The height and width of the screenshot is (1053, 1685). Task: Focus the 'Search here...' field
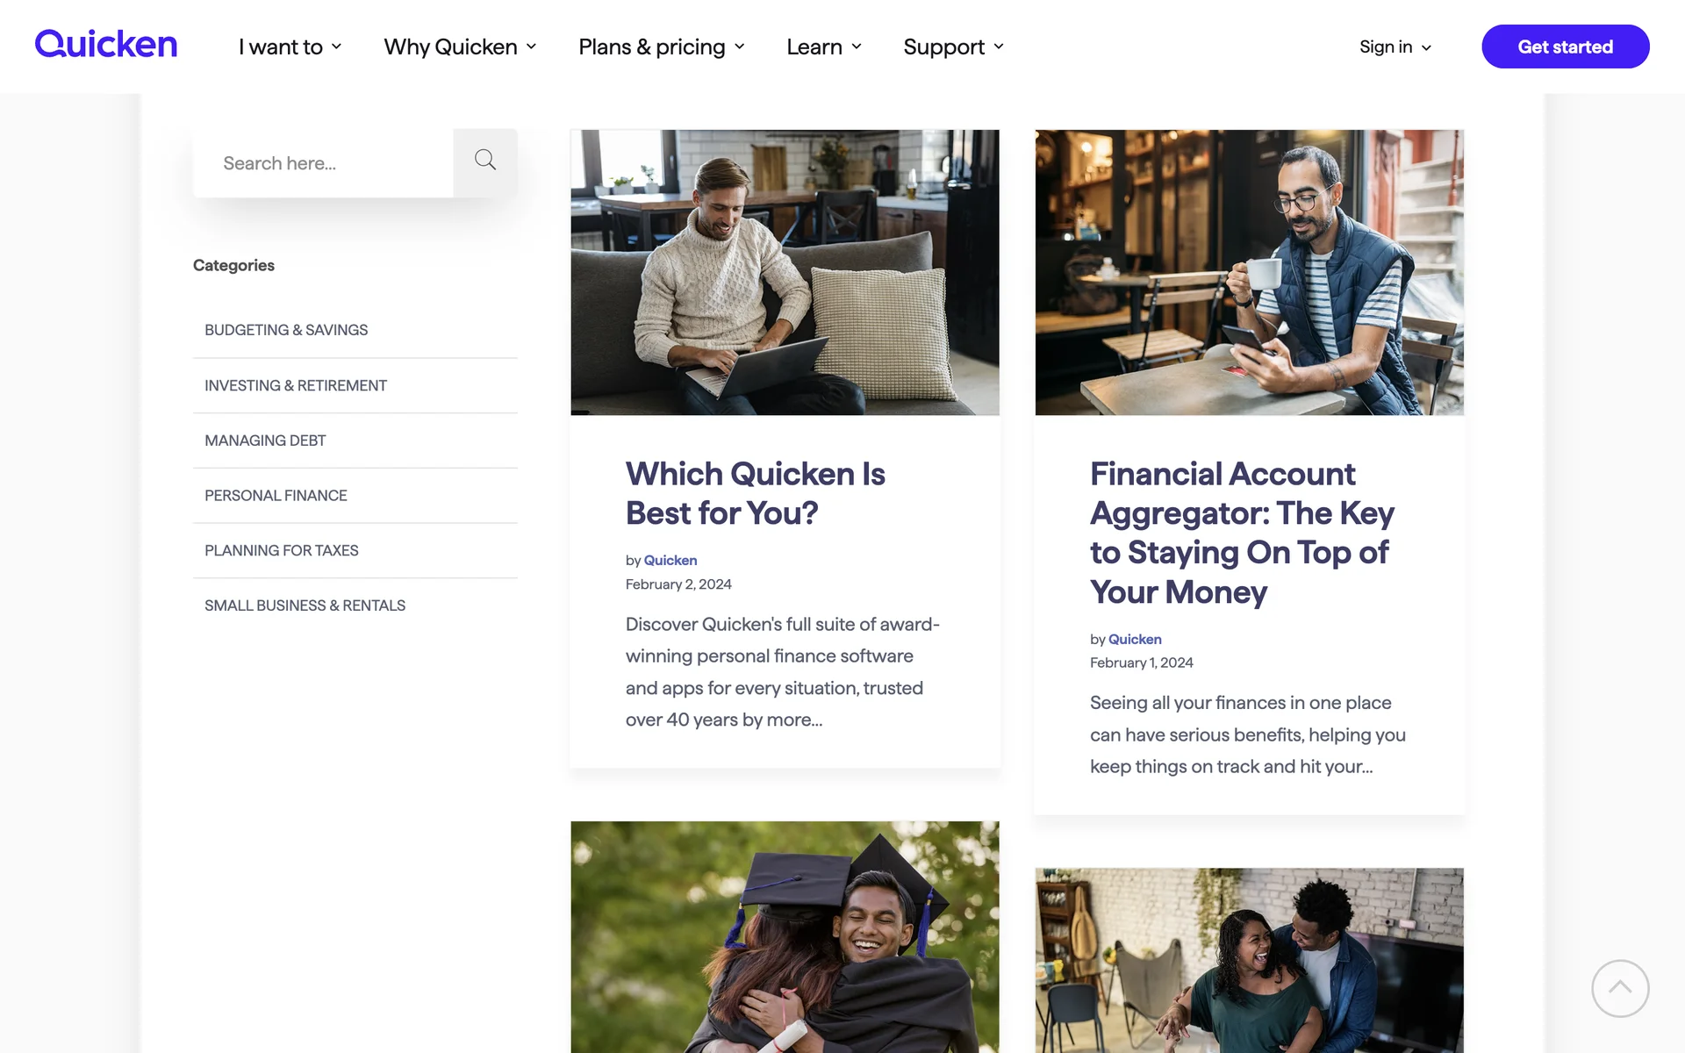(325, 163)
